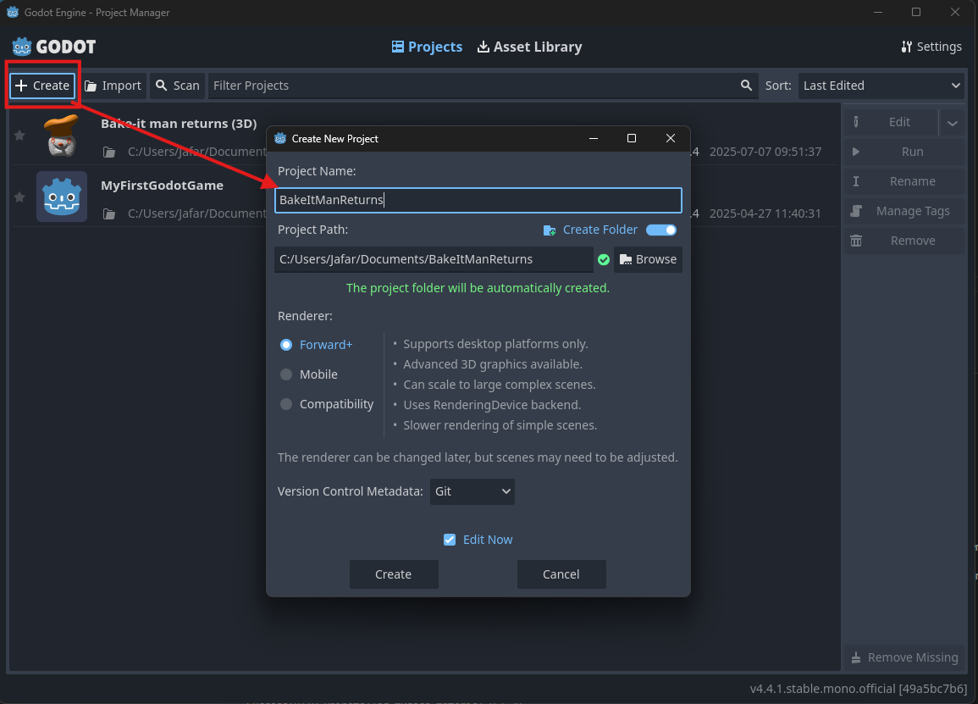Click the magnifier icon in the filter field
The width and height of the screenshot is (978, 704).
coord(746,86)
